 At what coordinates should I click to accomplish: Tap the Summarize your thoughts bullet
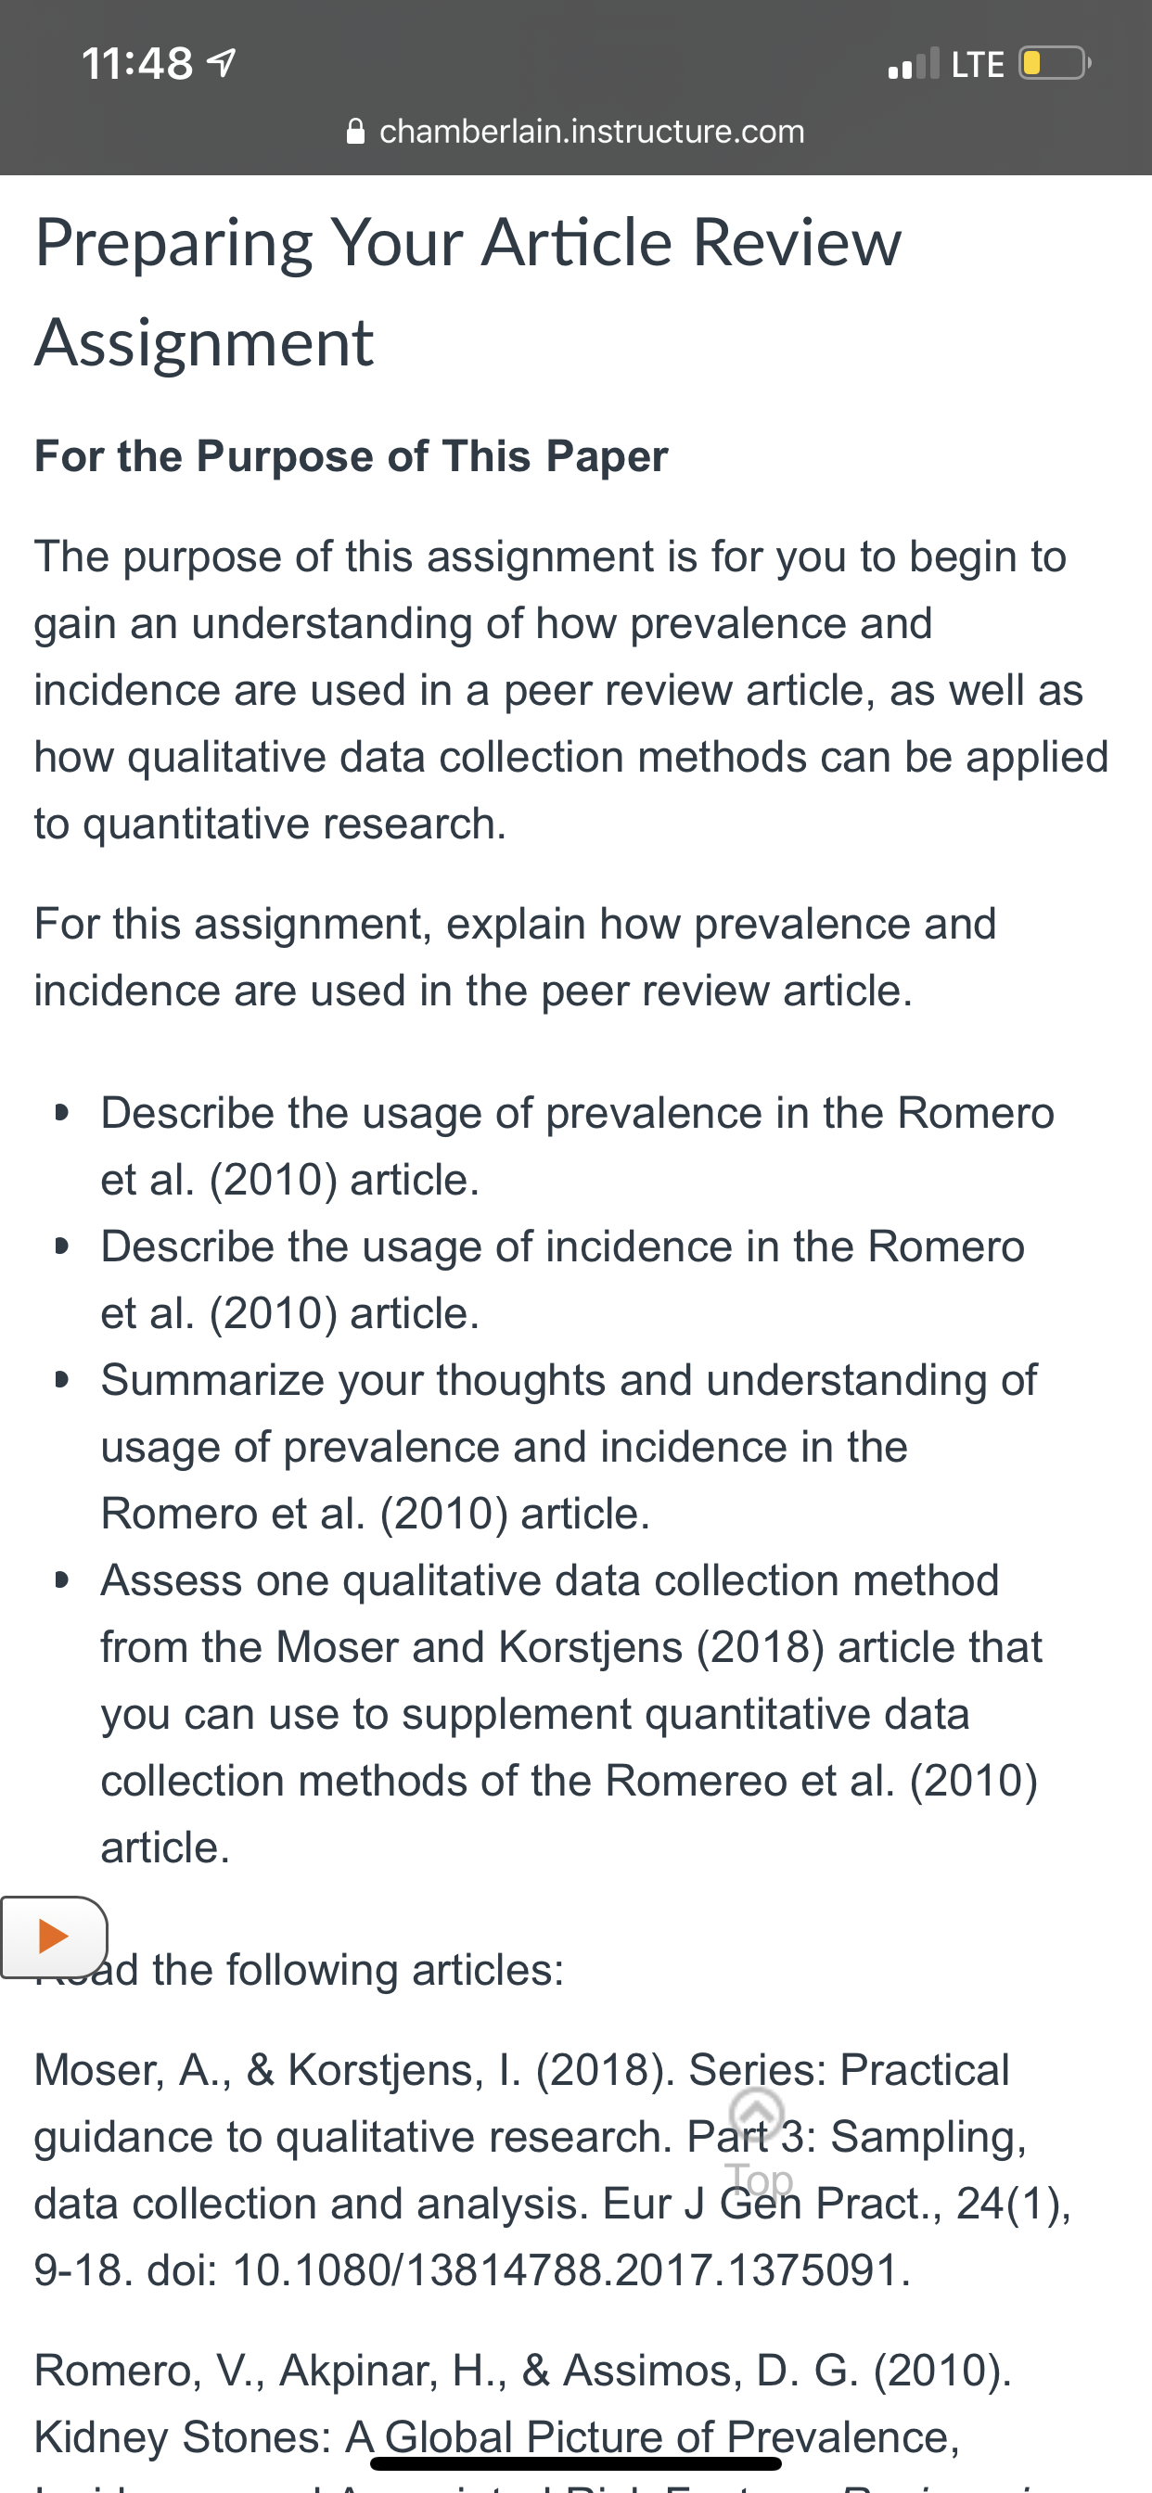pos(569,1447)
